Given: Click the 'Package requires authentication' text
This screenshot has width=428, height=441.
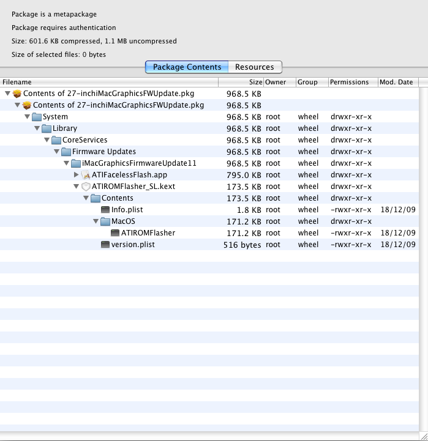Looking at the screenshot, I should pyautogui.click(x=64, y=28).
